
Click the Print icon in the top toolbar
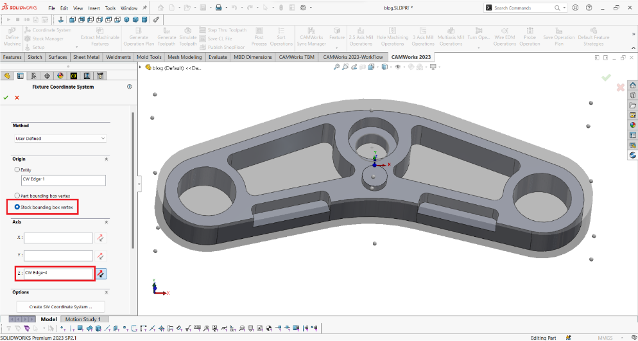pyautogui.click(x=218, y=8)
